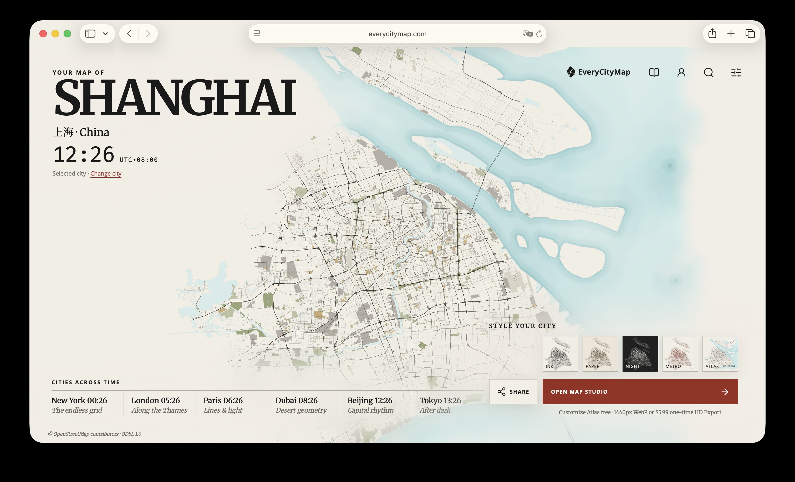
Task: Select the METRO map style thumbnail
Action: [680, 353]
